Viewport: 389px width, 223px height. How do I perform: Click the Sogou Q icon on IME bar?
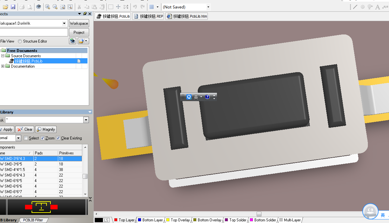tap(189, 97)
